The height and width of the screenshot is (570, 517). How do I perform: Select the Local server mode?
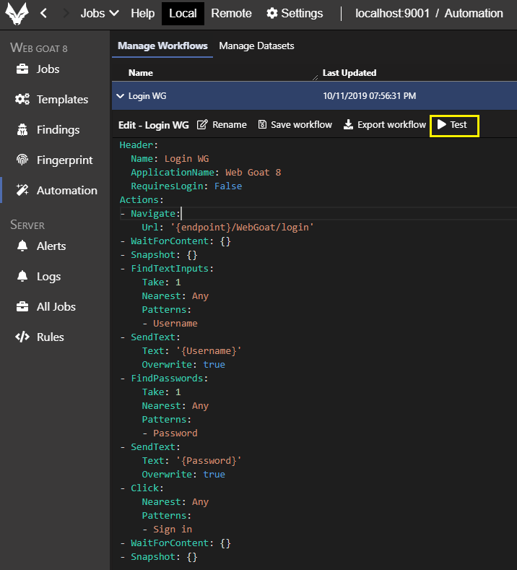[x=183, y=13]
